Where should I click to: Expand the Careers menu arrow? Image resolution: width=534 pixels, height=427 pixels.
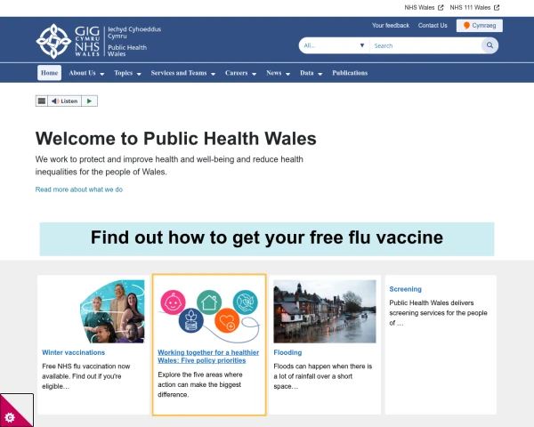click(254, 74)
